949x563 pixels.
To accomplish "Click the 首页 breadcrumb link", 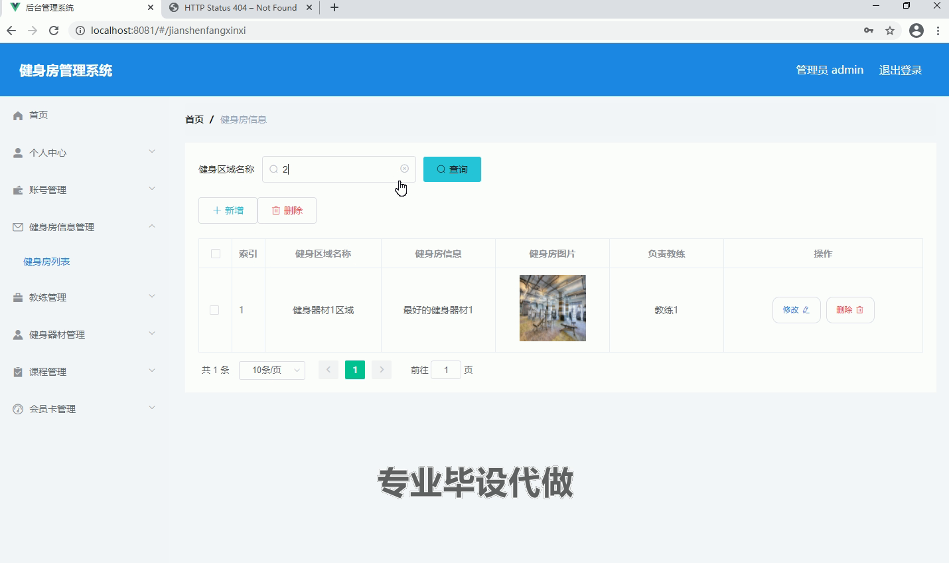I will click(x=194, y=120).
